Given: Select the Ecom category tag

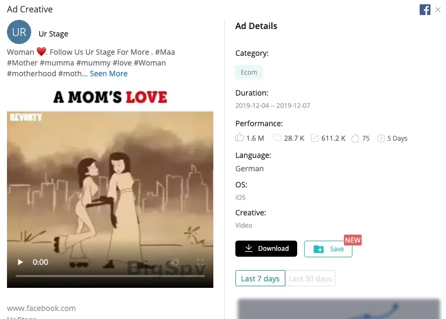Looking at the screenshot, I should click(x=249, y=72).
